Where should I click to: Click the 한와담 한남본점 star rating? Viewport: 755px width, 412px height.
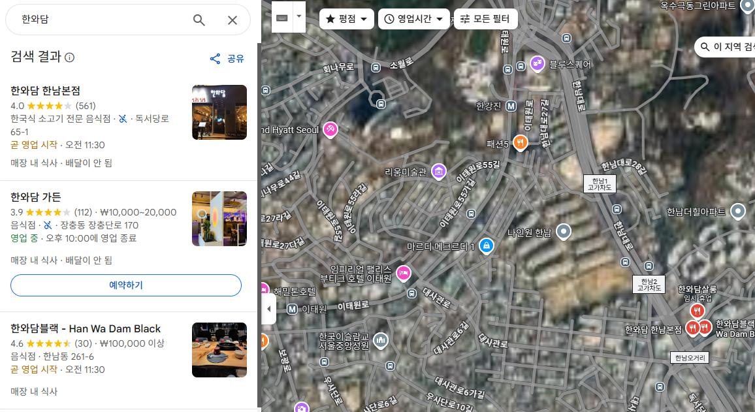[x=50, y=106]
